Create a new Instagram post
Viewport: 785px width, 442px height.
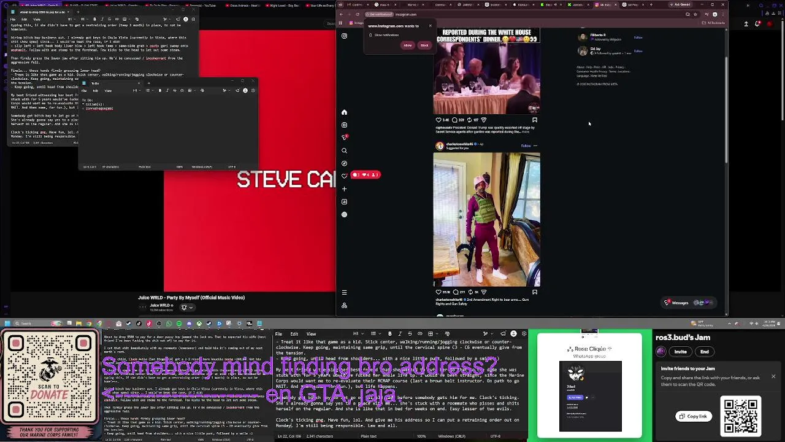344,189
